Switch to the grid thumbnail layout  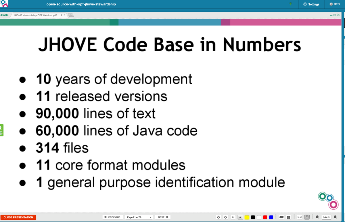(289, 217)
